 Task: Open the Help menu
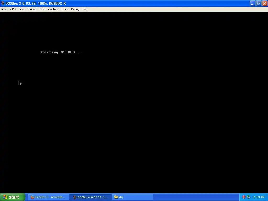coord(85,9)
